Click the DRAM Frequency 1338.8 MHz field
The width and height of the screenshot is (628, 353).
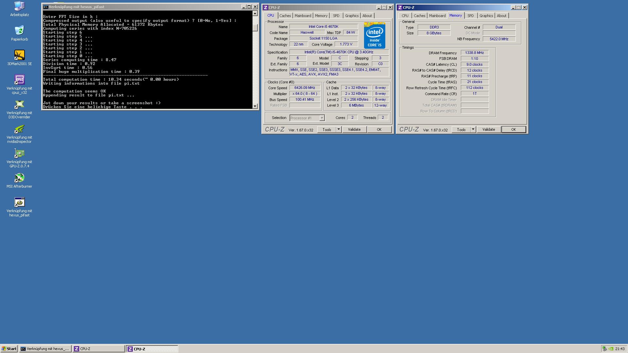tap(475, 53)
